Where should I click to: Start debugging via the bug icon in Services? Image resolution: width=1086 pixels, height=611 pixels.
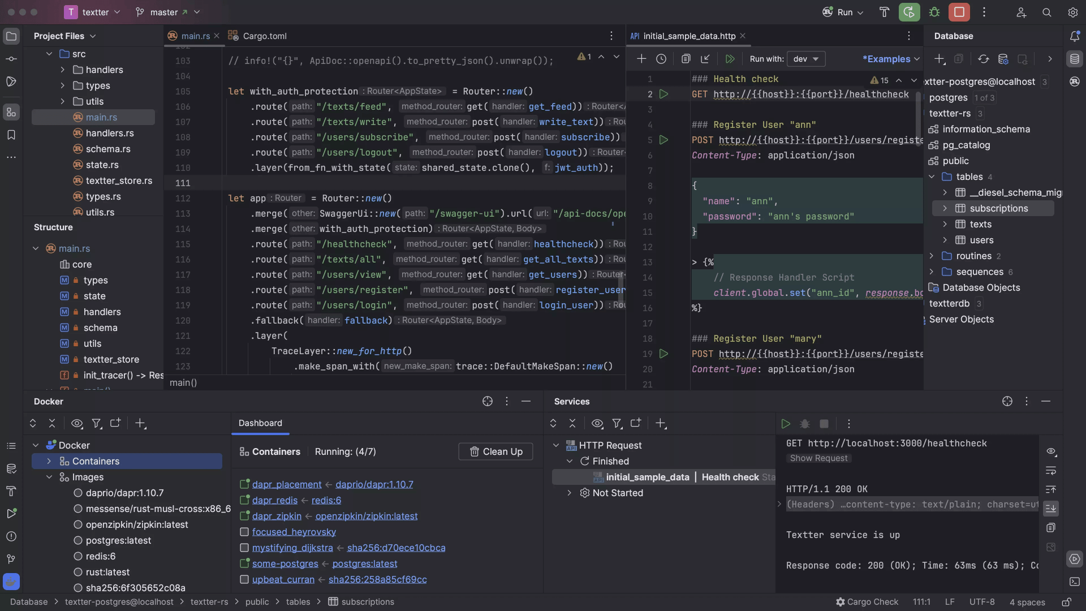coord(805,424)
